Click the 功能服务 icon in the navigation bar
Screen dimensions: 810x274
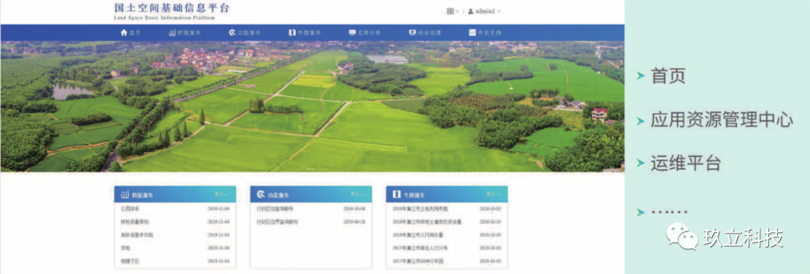[x=232, y=32]
